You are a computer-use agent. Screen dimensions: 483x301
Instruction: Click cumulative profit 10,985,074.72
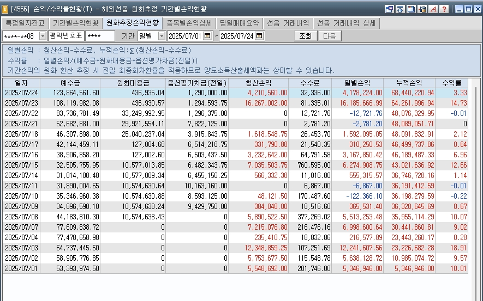(x=413, y=259)
